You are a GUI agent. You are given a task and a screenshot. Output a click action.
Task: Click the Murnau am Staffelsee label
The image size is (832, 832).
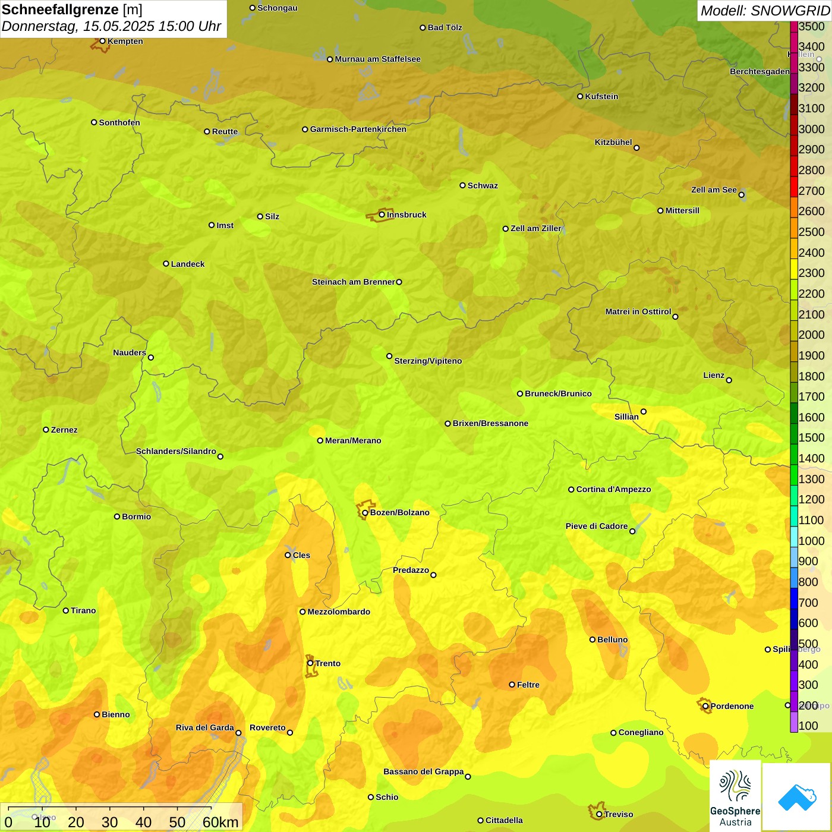pyautogui.click(x=377, y=59)
